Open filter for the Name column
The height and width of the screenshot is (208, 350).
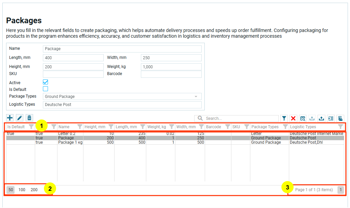click(x=80, y=127)
